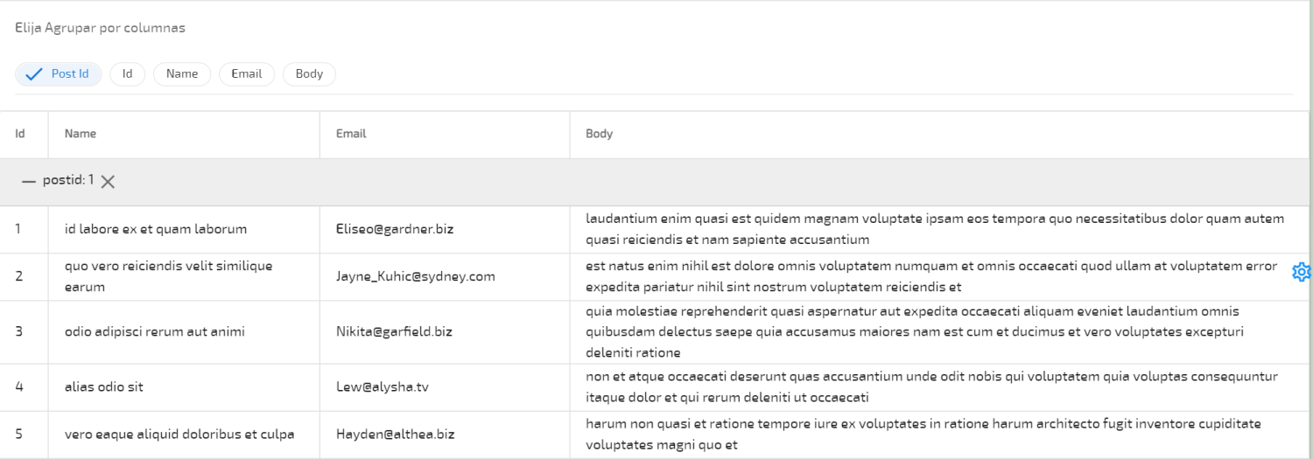Sort by the Name column header
Image resolution: width=1313 pixels, height=459 pixels.
coord(81,134)
